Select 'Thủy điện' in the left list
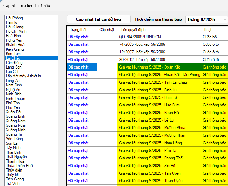This screenshot has height=186, width=228. coord(14,170)
